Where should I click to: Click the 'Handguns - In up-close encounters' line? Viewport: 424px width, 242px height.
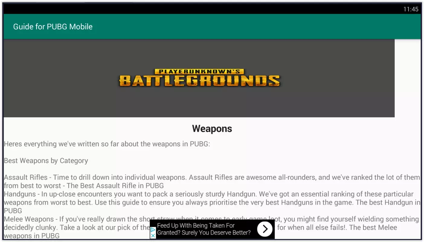pos(209,194)
